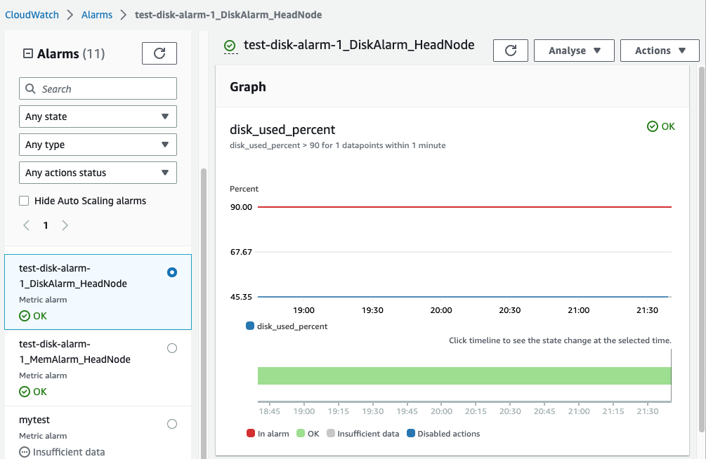Select the mytest alarm radio button
The height and width of the screenshot is (459, 706).
[x=172, y=424]
